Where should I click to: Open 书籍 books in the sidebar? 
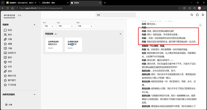8,48
